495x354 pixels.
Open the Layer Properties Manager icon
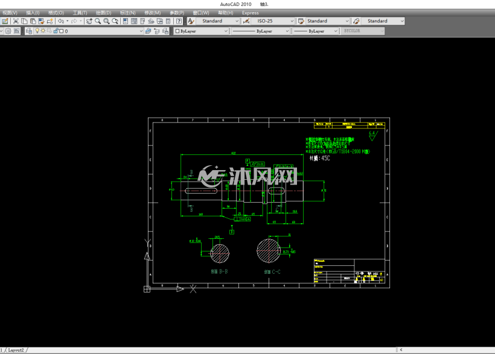(x=29, y=31)
